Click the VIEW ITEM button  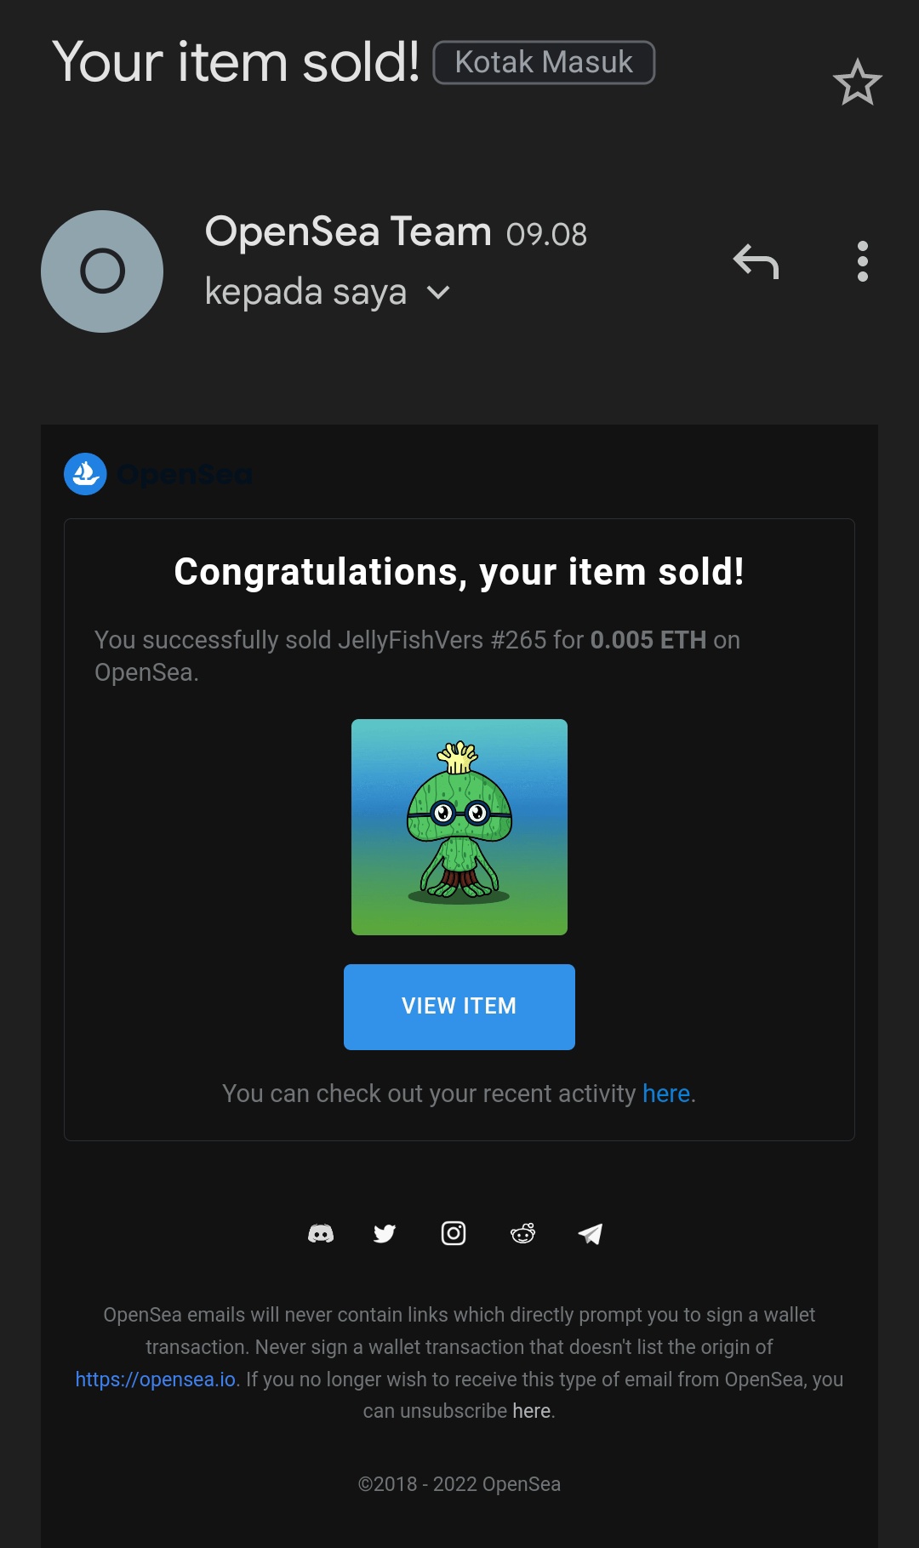coord(459,1007)
